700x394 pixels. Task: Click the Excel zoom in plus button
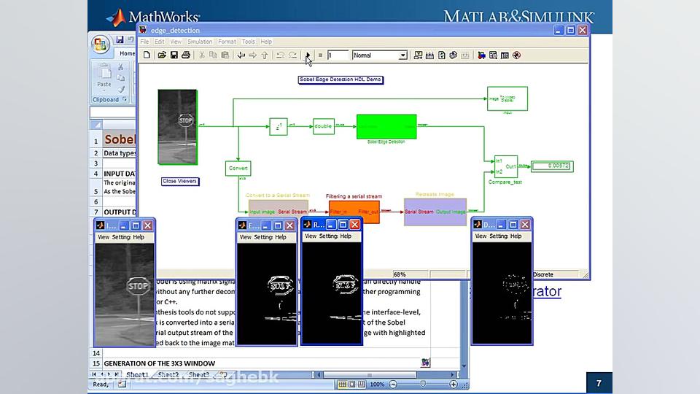tap(453, 385)
